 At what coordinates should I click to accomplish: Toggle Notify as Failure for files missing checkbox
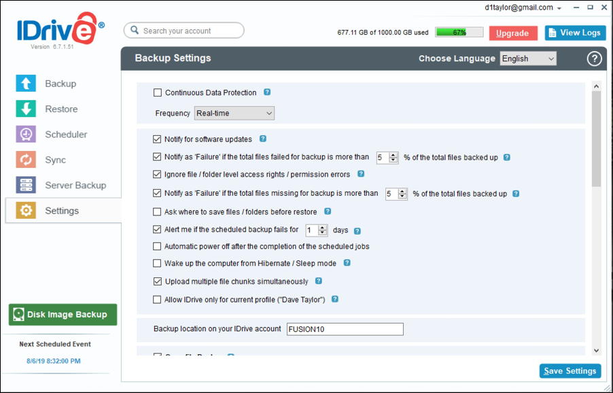click(157, 193)
